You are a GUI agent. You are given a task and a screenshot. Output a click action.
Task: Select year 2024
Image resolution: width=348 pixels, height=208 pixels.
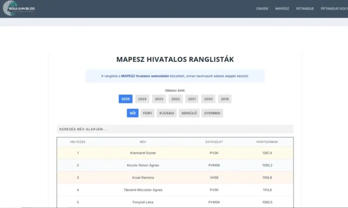pyautogui.click(x=142, y=99)
